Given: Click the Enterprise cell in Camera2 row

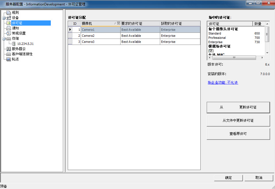Looking at the screenshot, I should [x=180, y=36].
